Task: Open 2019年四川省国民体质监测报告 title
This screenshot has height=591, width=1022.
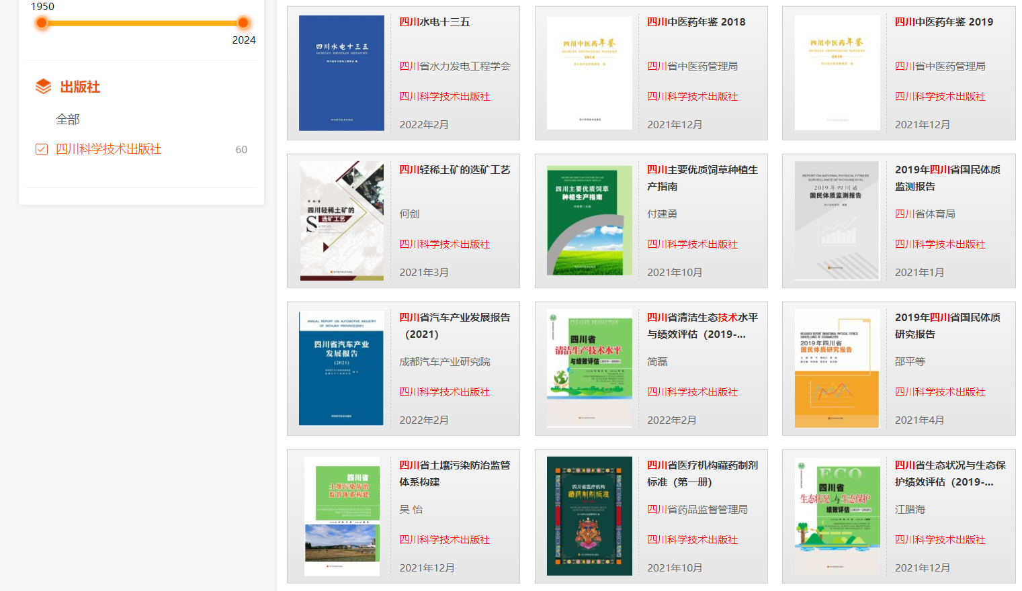Action: click(947, 178)
